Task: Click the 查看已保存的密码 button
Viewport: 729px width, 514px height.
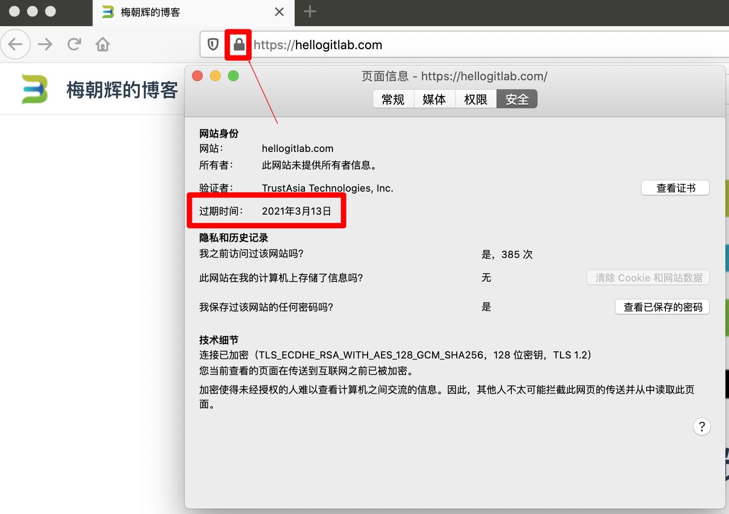Action: [662, 307]
